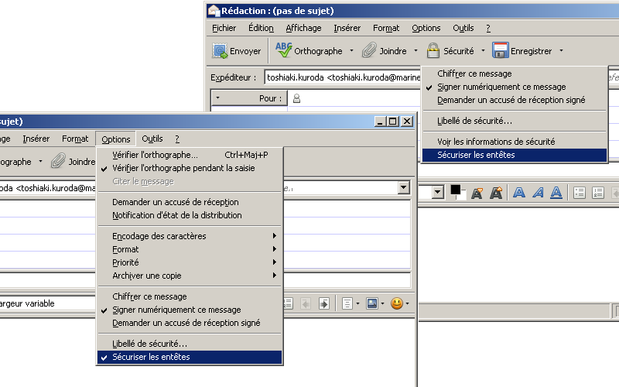The width and height of the screenshot is (619, 387).
Task: Click the bulleted list icon
Action: (577, 193)
